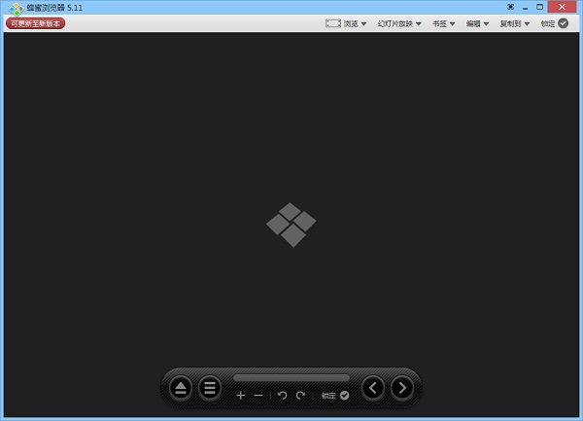Click the eject/open file button

181,389
